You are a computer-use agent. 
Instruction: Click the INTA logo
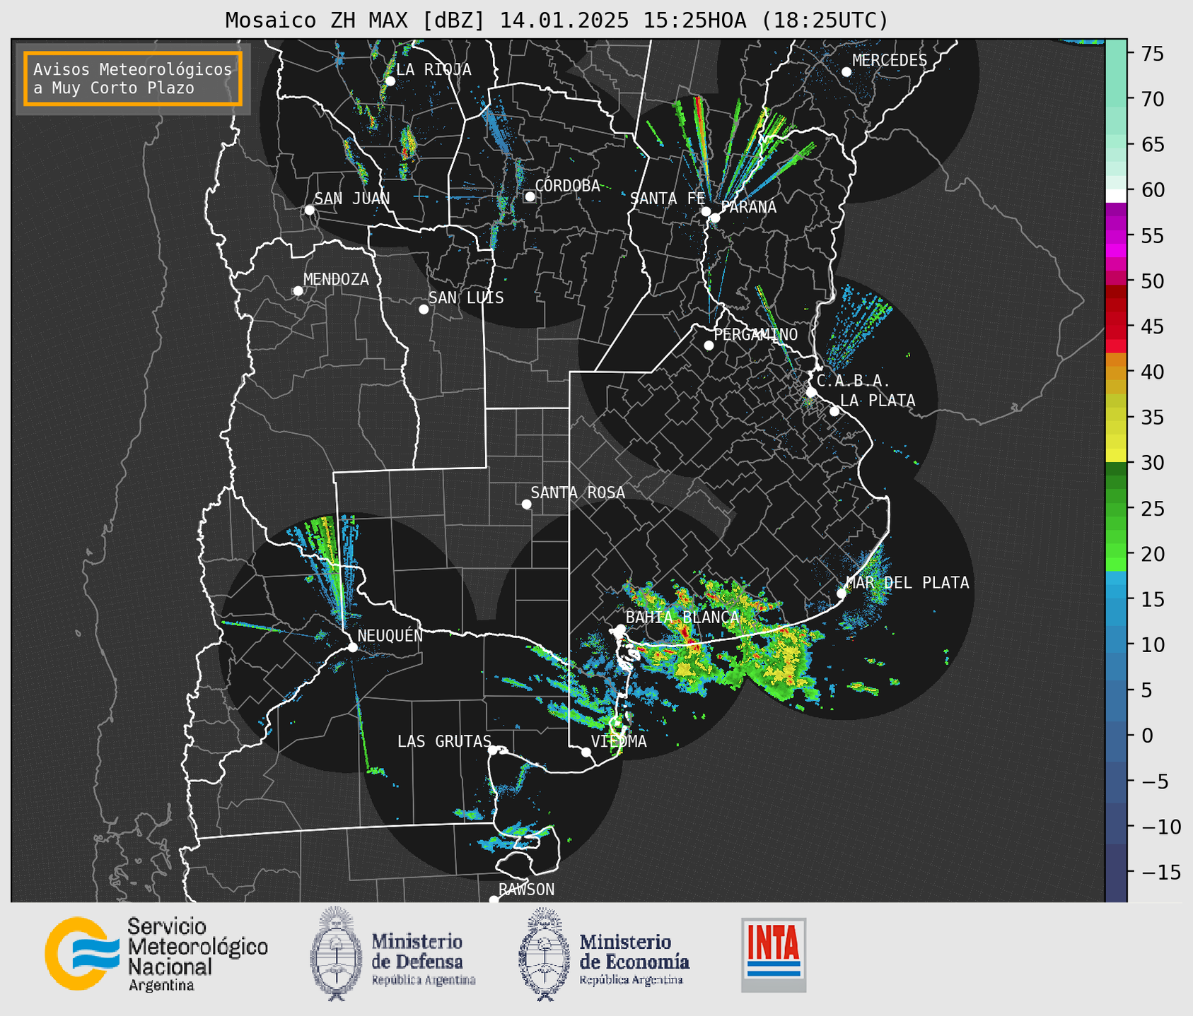coord(774,955)
